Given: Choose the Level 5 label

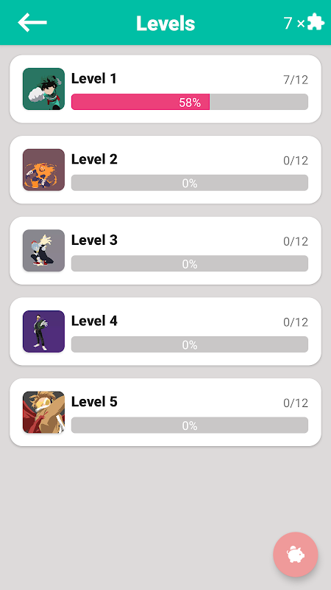Looking at the screenshot, I should (94, 402).
